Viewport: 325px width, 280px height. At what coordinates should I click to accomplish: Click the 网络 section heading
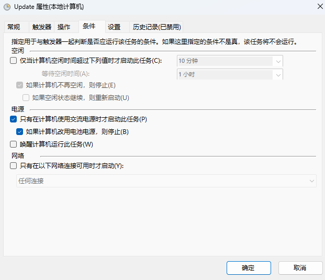click(18, 155)
